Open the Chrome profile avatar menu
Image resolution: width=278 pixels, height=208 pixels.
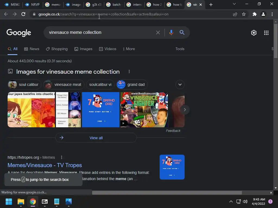click(263, 14)
